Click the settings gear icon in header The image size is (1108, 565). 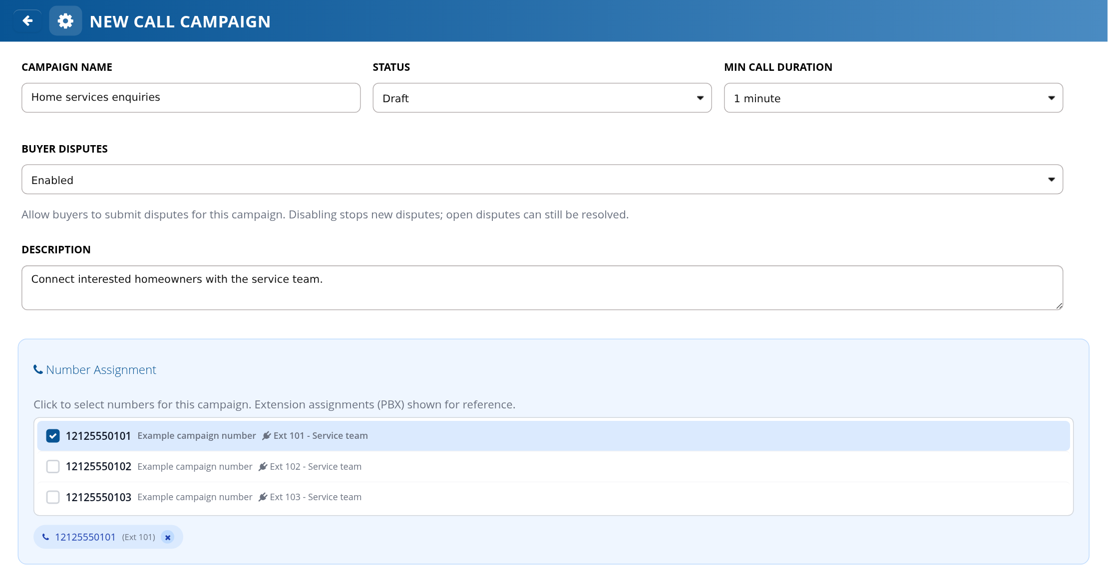tap(65, 21)
